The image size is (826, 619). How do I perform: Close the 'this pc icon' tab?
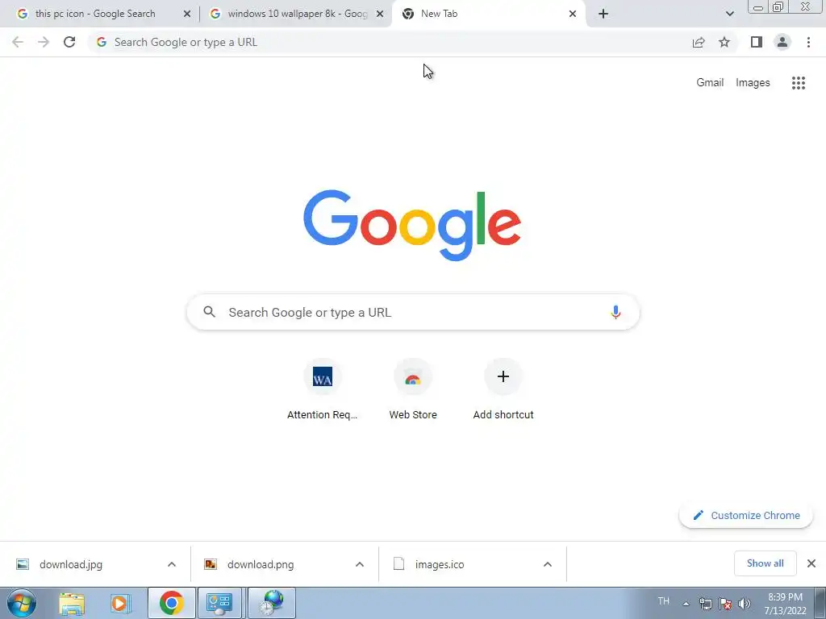pos(187,15)
